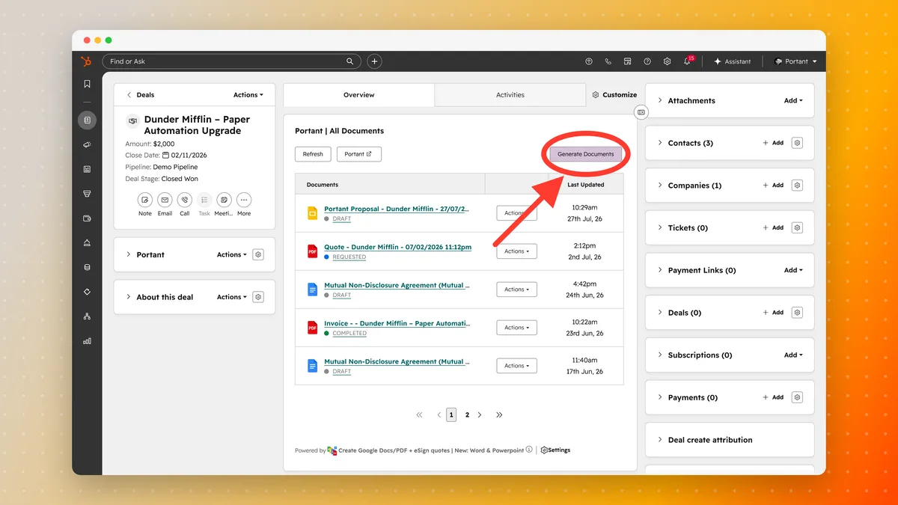
Task: Open the Settings link in the Portant footer
Action: point(555,450)
